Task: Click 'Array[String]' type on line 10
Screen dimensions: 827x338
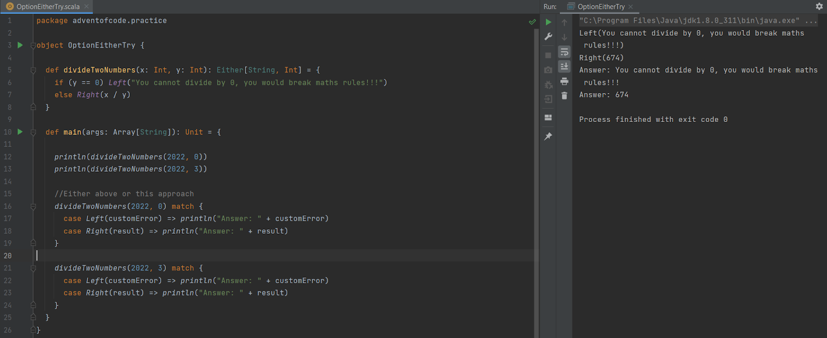Action: (x=142, y=132)
